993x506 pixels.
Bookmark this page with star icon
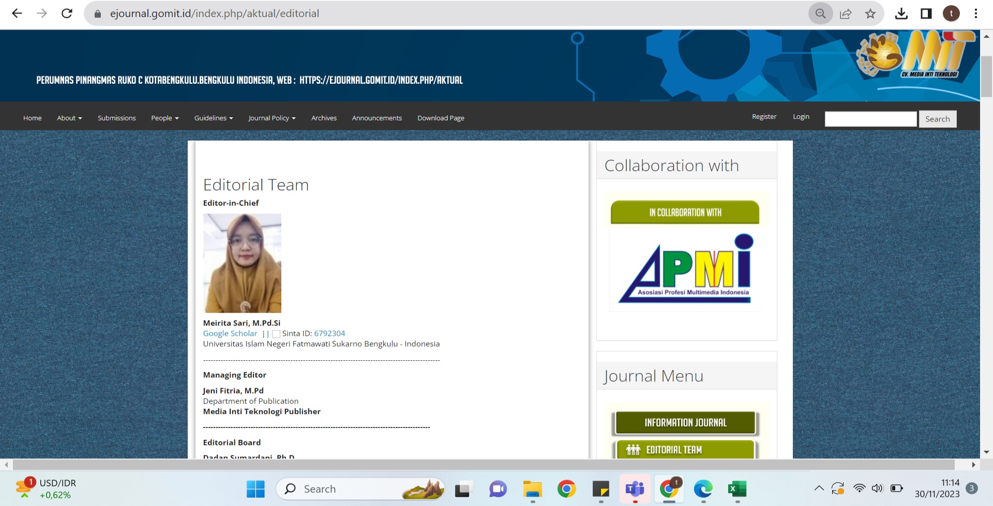pyautogui.click(x=870, y=13)
